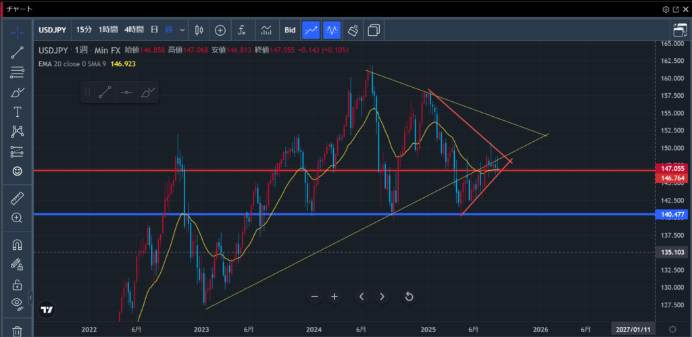The image size is (692, 337).
Task: Activate the zoom in magnifier tool
Action: (17, 218)
